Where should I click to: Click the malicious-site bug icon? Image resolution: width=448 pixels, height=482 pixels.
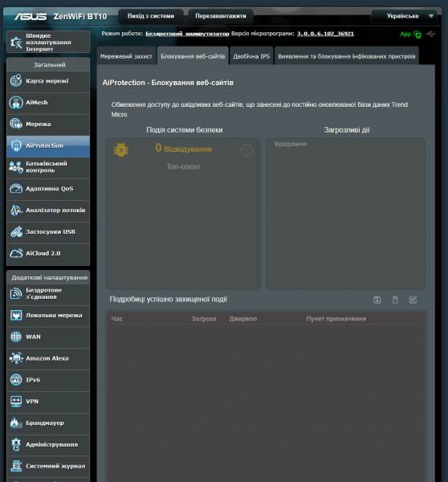[121, 149]
